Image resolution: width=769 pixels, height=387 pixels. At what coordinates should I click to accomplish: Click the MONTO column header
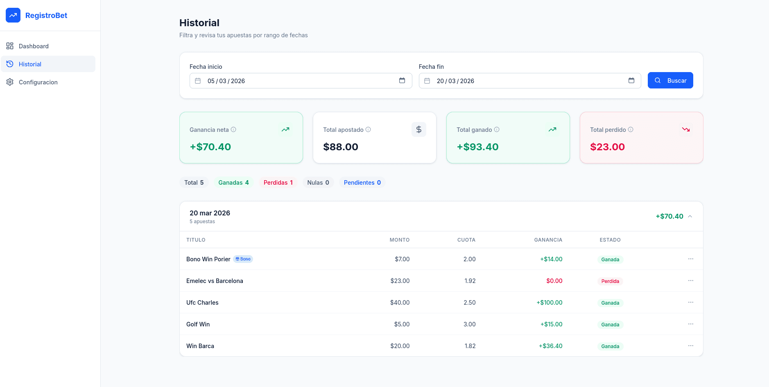400,240
